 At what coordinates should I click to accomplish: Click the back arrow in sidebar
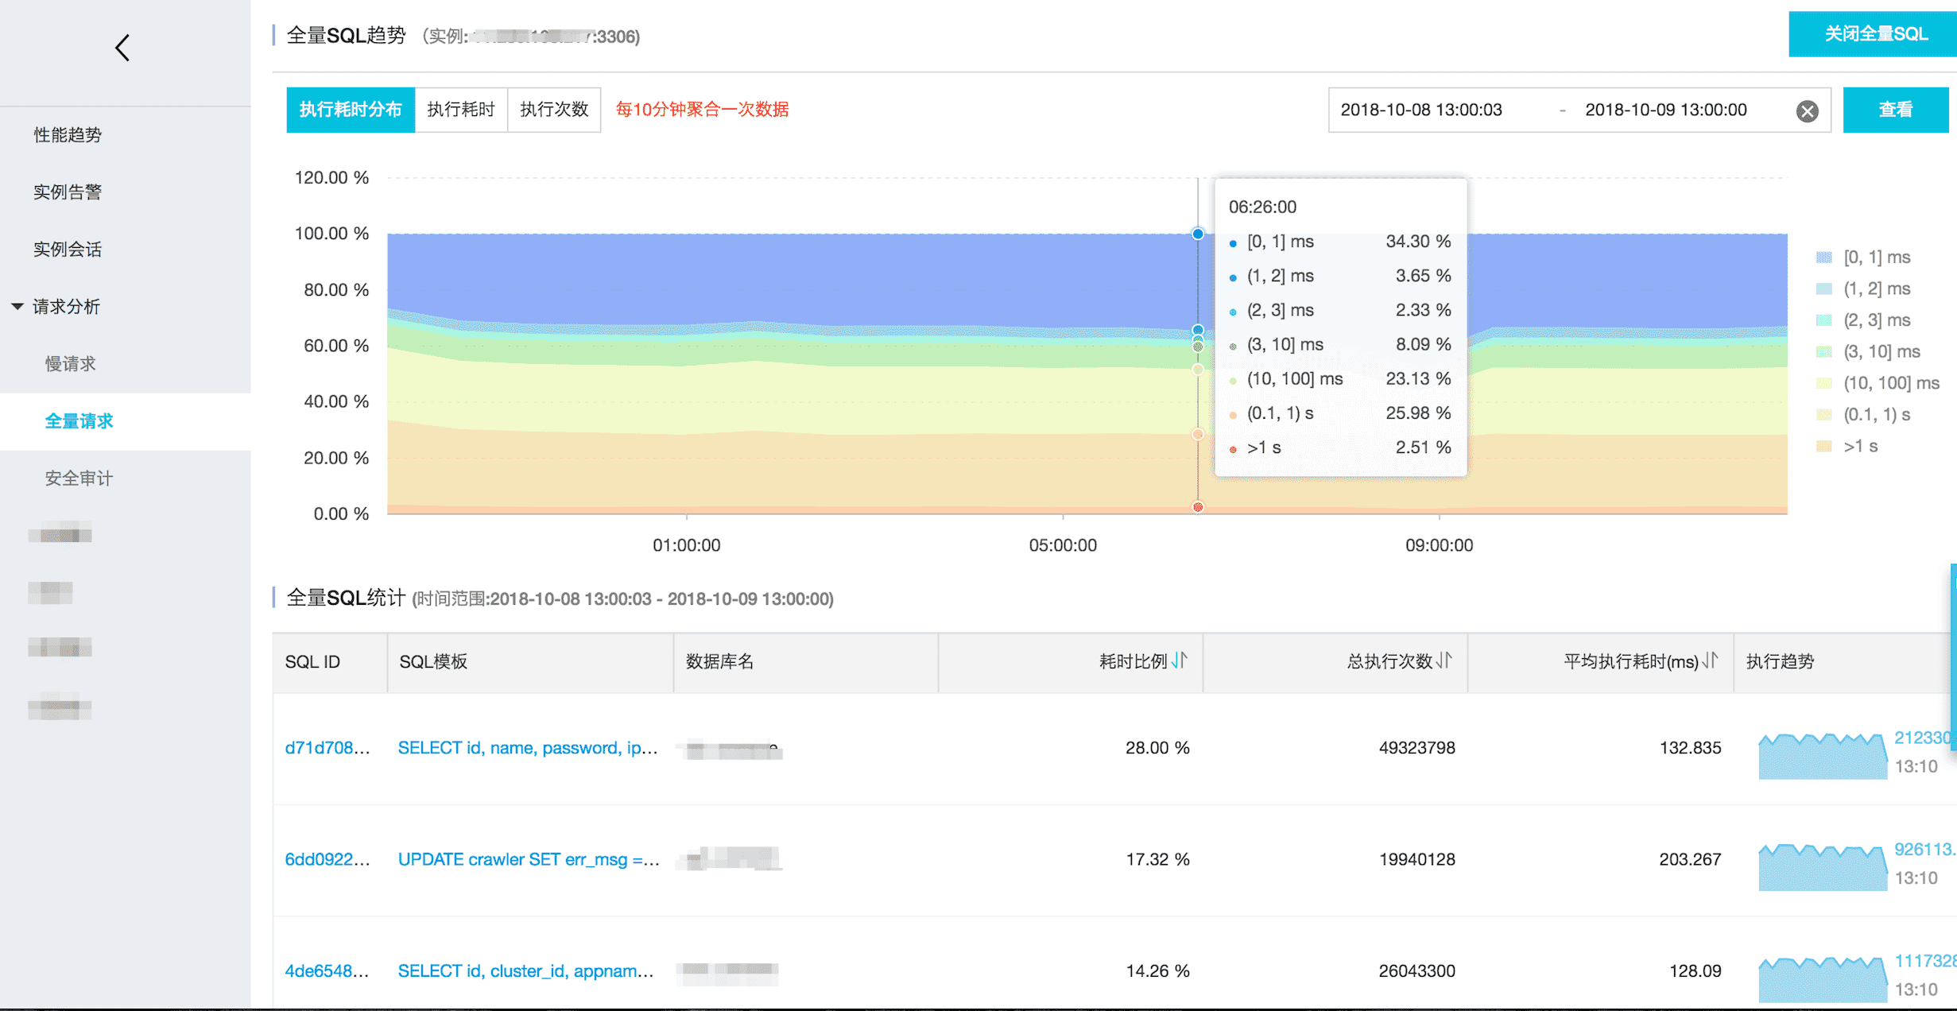point(122,48)
